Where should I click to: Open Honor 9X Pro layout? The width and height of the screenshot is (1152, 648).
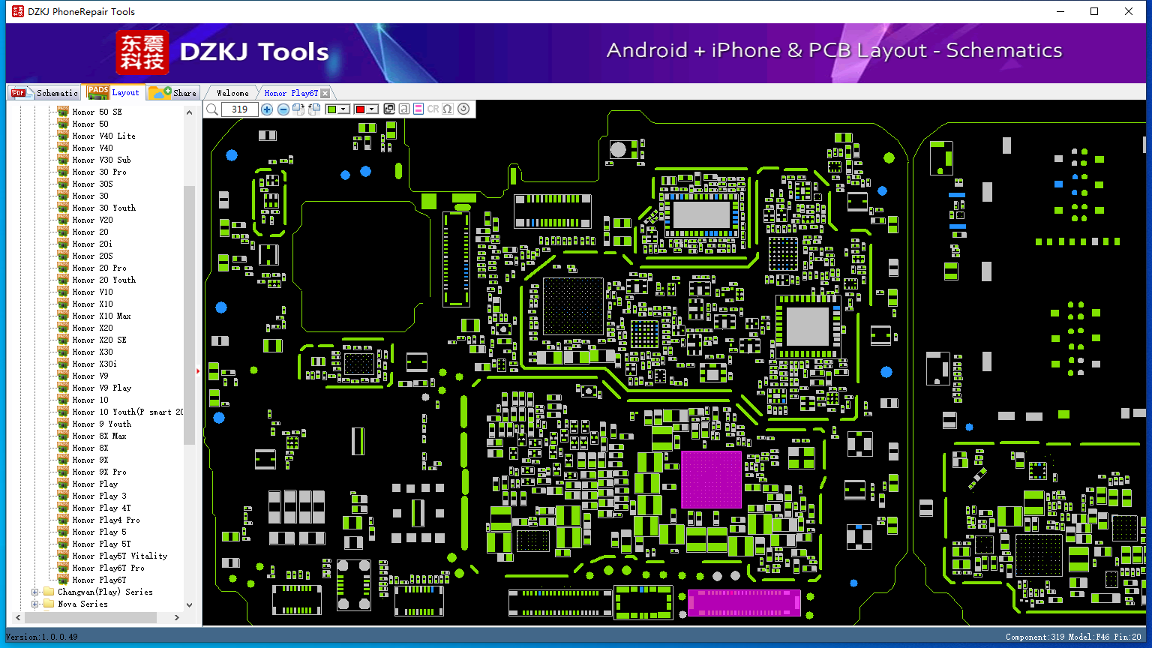point(99,472)
